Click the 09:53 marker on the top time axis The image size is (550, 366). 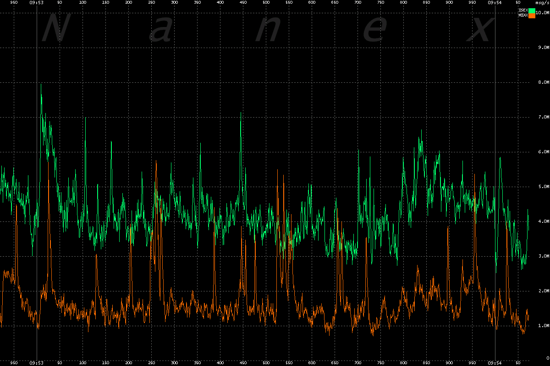37,3
